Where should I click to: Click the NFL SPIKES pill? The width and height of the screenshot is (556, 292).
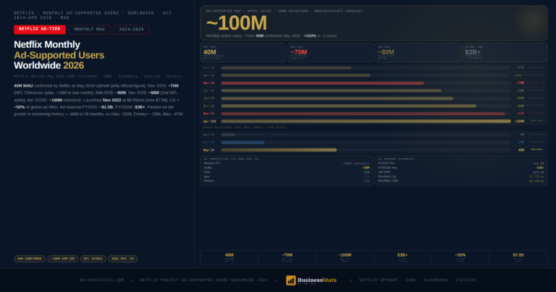point(93,259)
